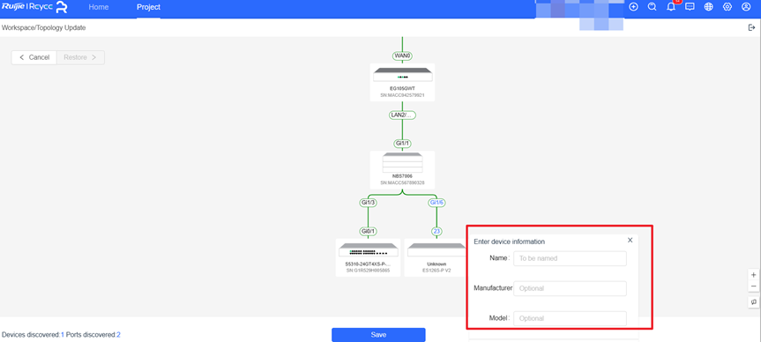761x342 pixels.
Task: Select the NBS7006 switch device
Action: [x=402, y=169]
